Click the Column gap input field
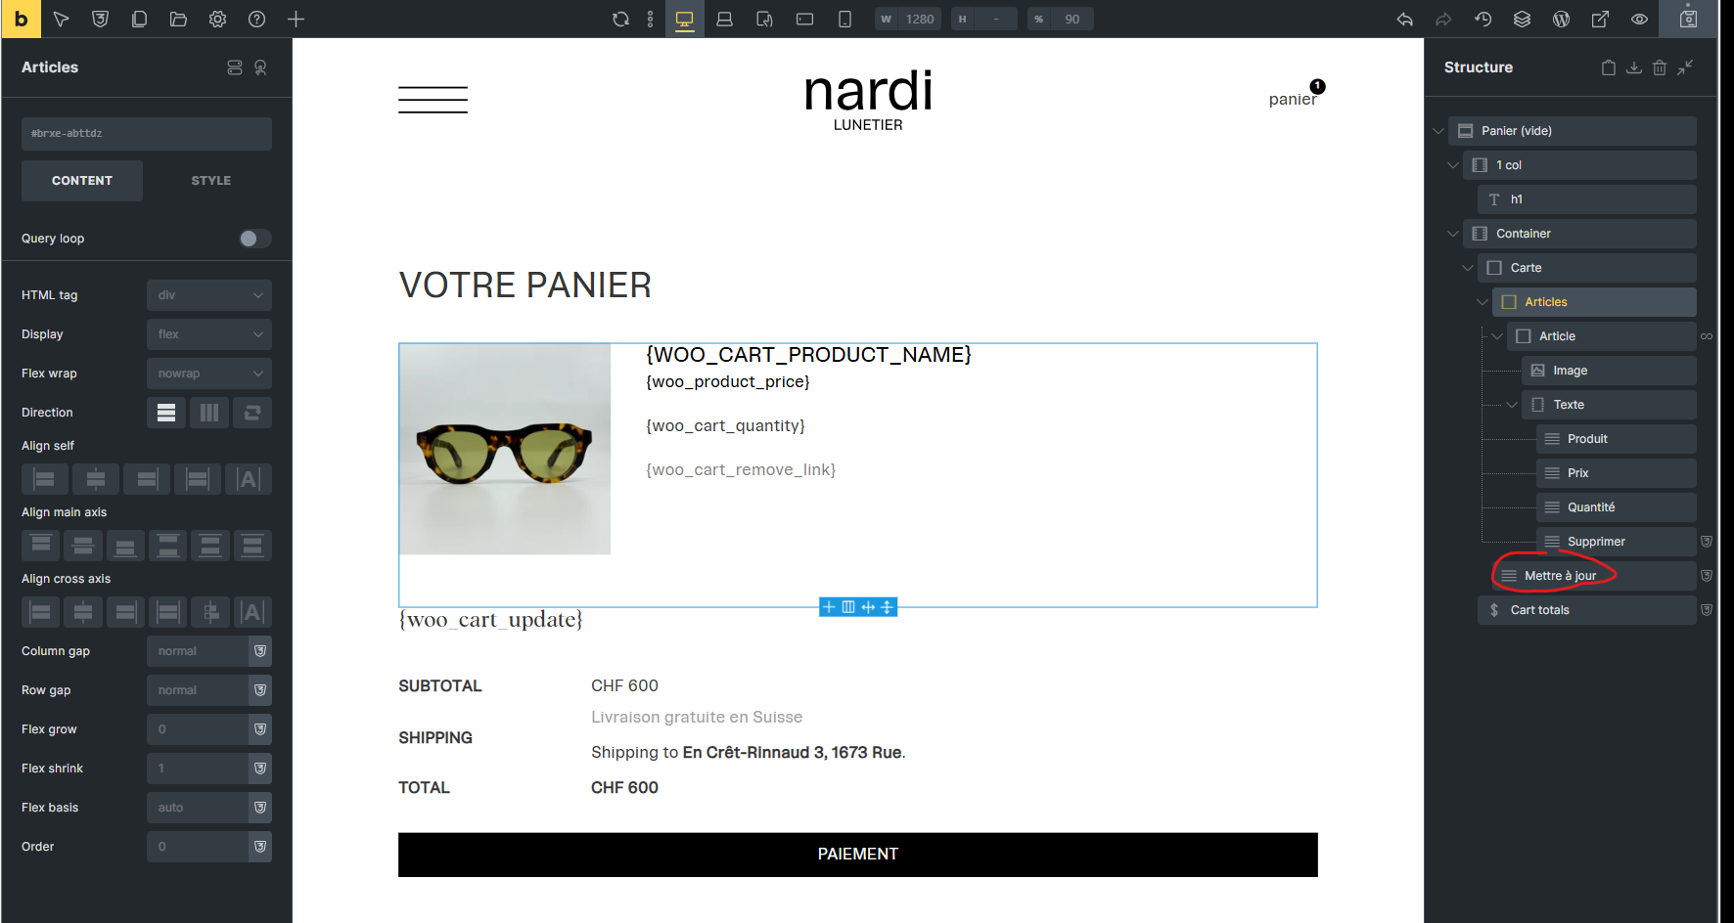The image size is (1734, 923). [x=198, y=651]
